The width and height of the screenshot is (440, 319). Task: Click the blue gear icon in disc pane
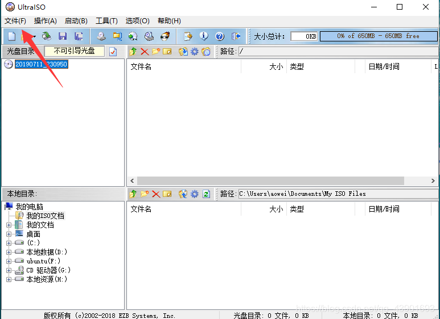coord(195,52)
